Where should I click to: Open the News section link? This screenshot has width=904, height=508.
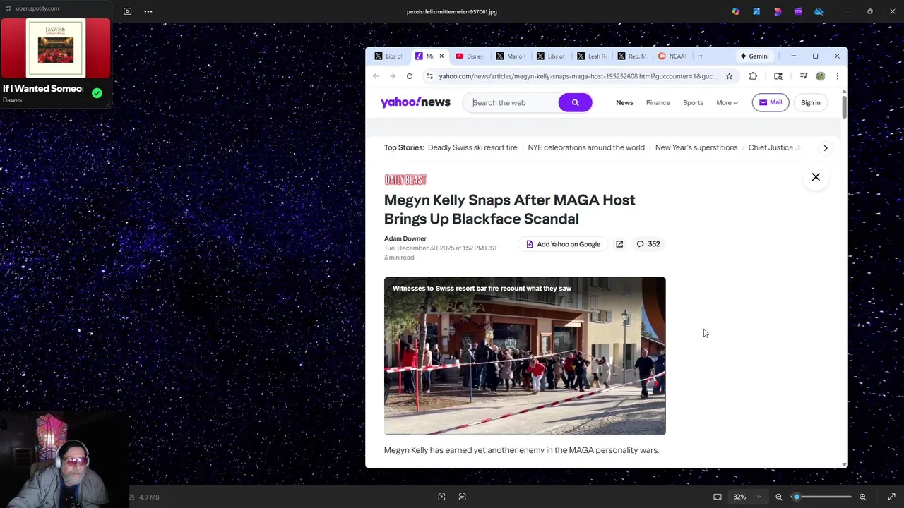pos(624,103)
